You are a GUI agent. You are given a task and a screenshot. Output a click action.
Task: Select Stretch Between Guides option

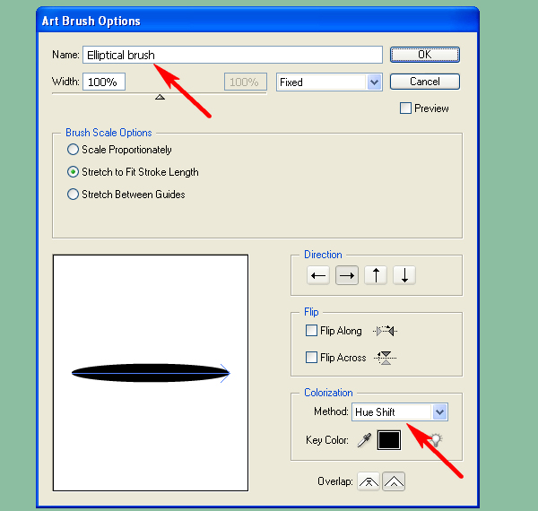coord(73,195)
